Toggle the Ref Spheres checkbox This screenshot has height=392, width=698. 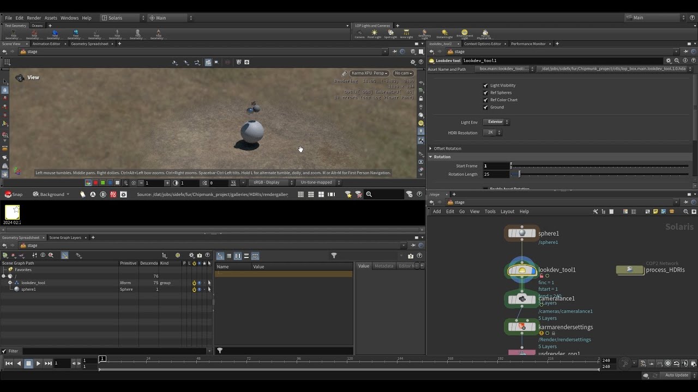coord(485,93)
